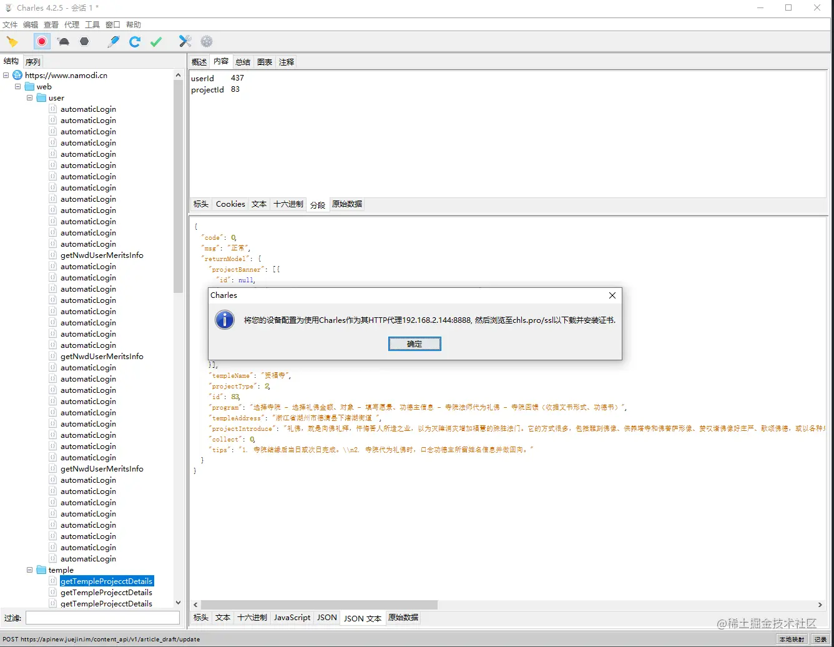834x647 pixels.
Task: Open the 帮助 menu
Action: pos(134,25)
